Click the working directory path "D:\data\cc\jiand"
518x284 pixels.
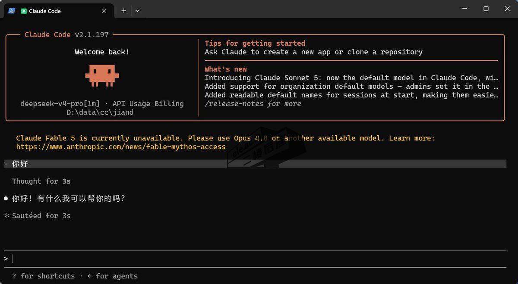[100, 112]
